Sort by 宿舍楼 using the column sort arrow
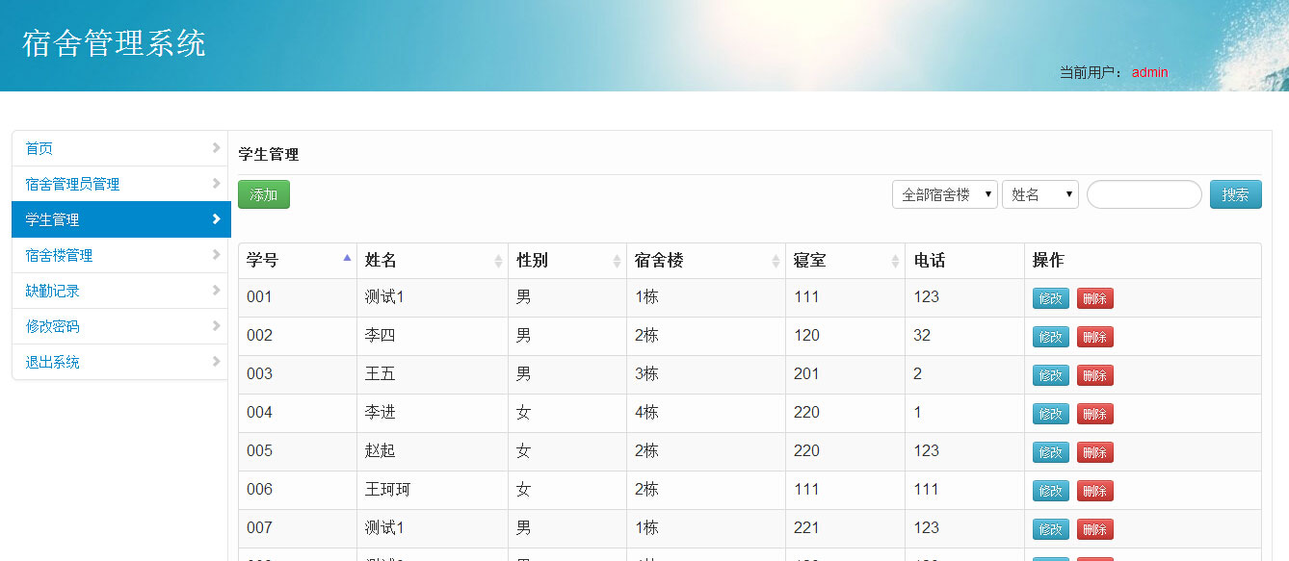Viewport: 1289px width, 561px height. tap(775, 260)
